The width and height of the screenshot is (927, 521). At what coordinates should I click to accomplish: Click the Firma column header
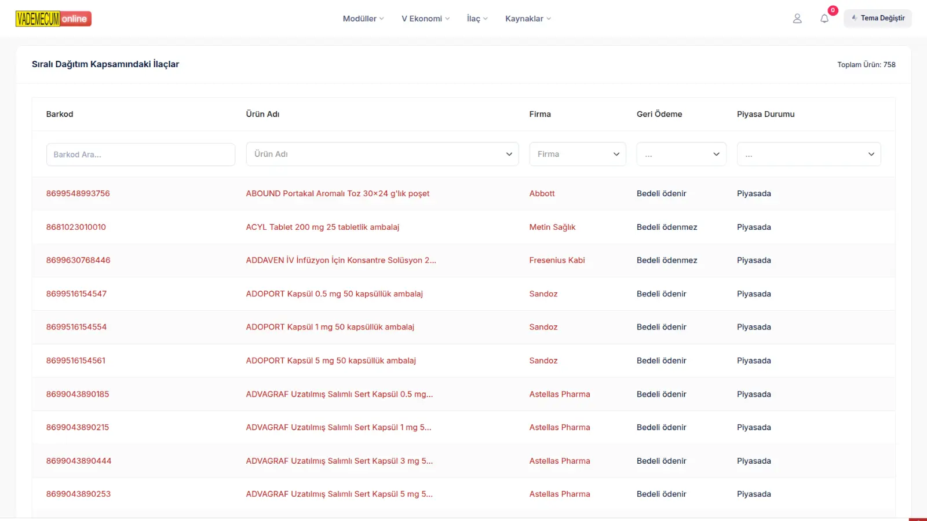point(540,114)
